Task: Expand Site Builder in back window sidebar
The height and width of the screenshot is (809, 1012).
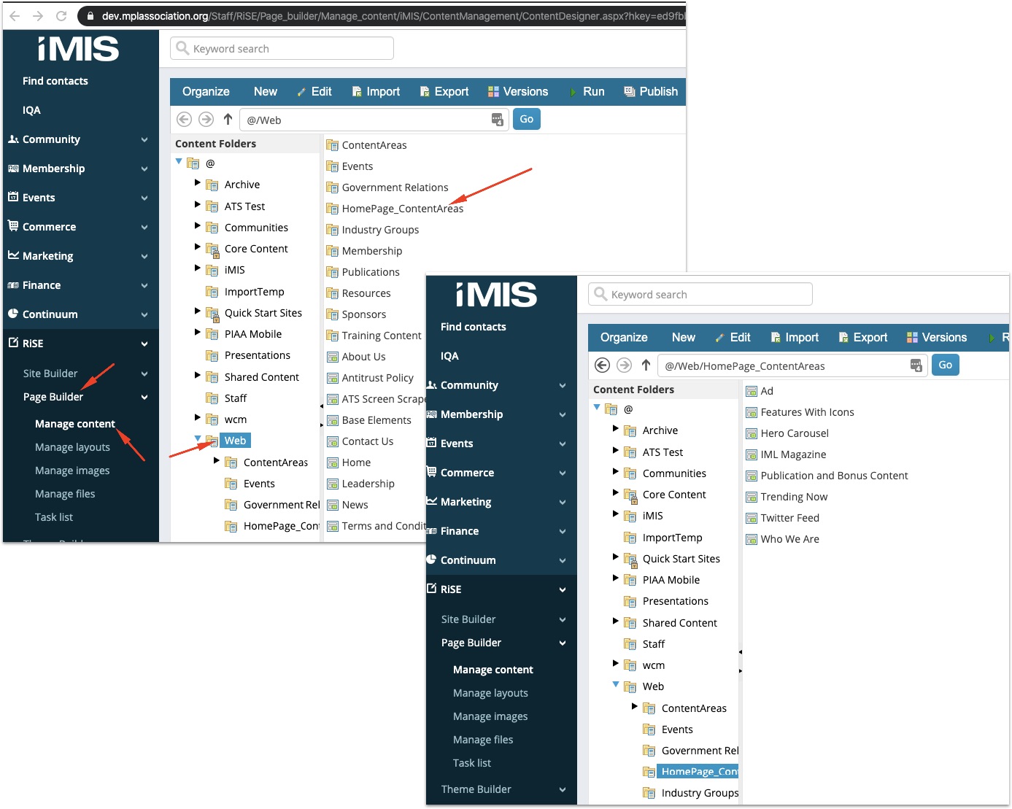Action: pos(144,373)
